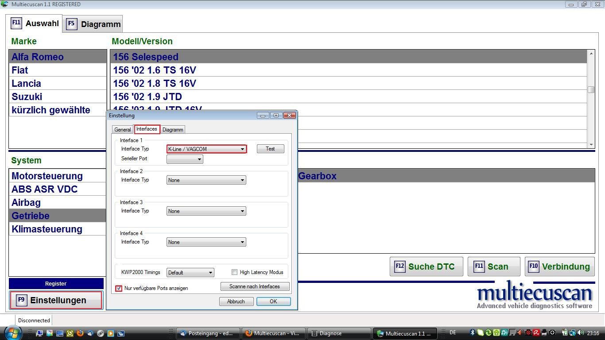This screenshot has height=340, width=605.
Task: Open the Diagramm tab in Einstellung dialog
Action: (173, 130)
